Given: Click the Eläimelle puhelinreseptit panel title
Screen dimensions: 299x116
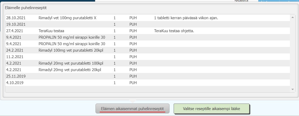Looking at the screenshot, I should (x=26, y=8).
